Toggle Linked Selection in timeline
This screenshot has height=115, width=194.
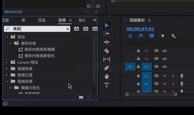pyautogui.click(x=152, y=36)
